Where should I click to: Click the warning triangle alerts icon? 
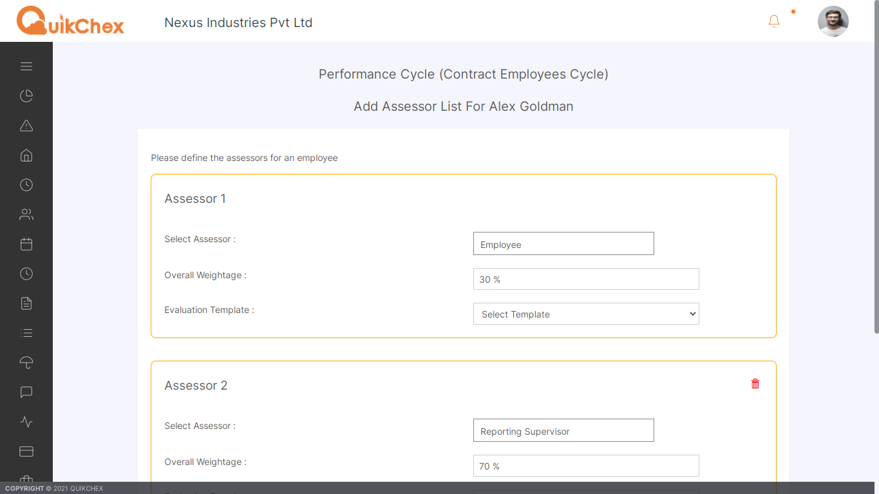pos(26,126)
